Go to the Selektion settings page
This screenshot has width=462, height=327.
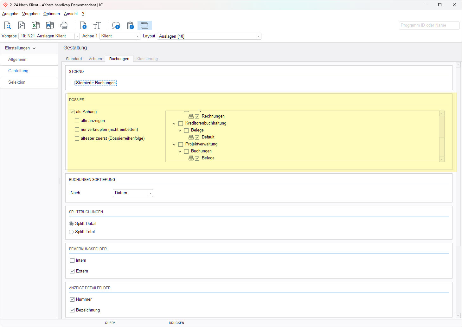tap(29, 82)
